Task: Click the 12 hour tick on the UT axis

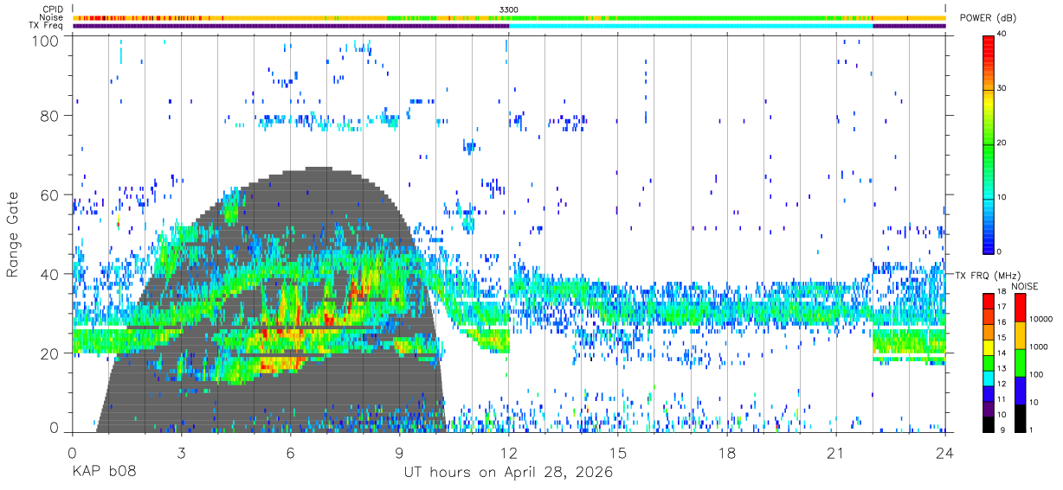Action: click(509, 453)
